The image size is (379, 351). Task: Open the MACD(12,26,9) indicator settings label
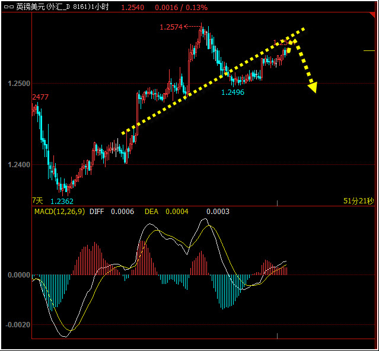coord(60,212)
